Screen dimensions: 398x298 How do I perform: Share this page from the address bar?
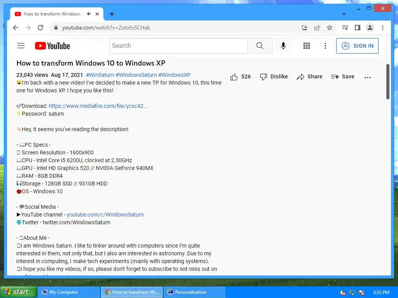coord(317,28)
